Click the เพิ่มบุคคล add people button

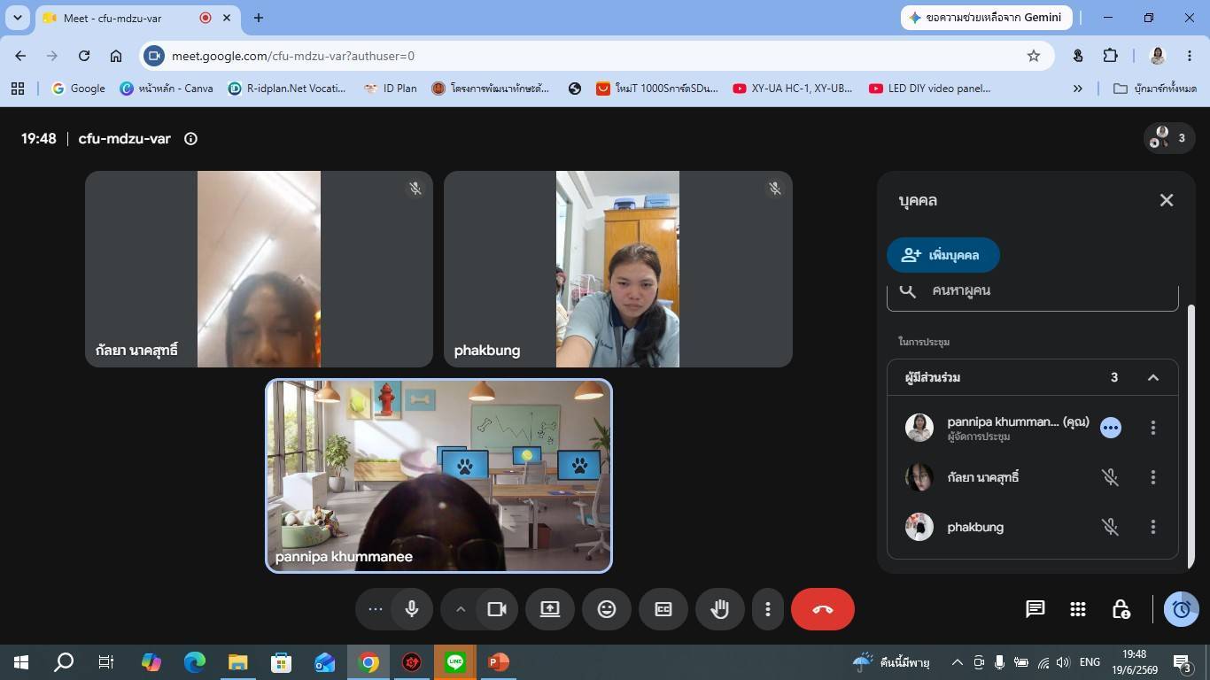point(943,255)
